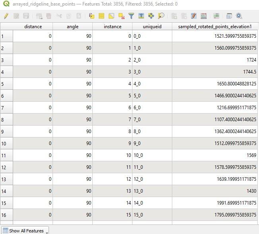
Task: Sort by the instance column header
Action: point(113,27)
